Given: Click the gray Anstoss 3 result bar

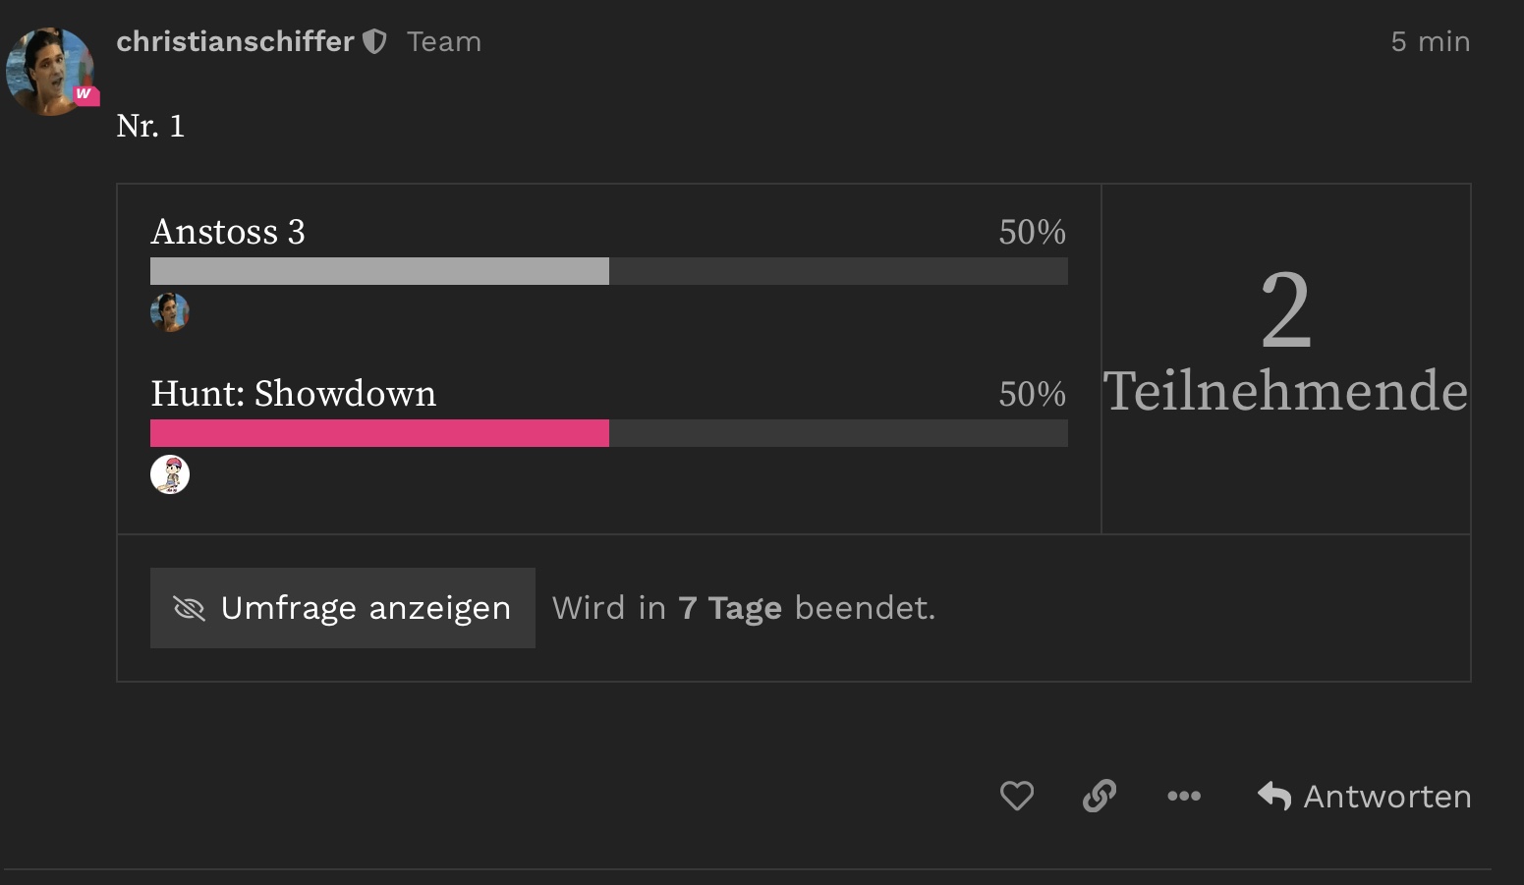Looking at the screenshot, I should click(x=379, y=271).
